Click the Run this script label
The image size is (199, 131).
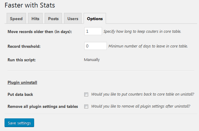coord(21,60)
